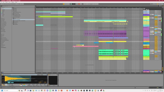This screenshot has height=92, width=164.
Task: Select the Yellow collection color tag
Action: pyautogui.click(x=3, y=11)
